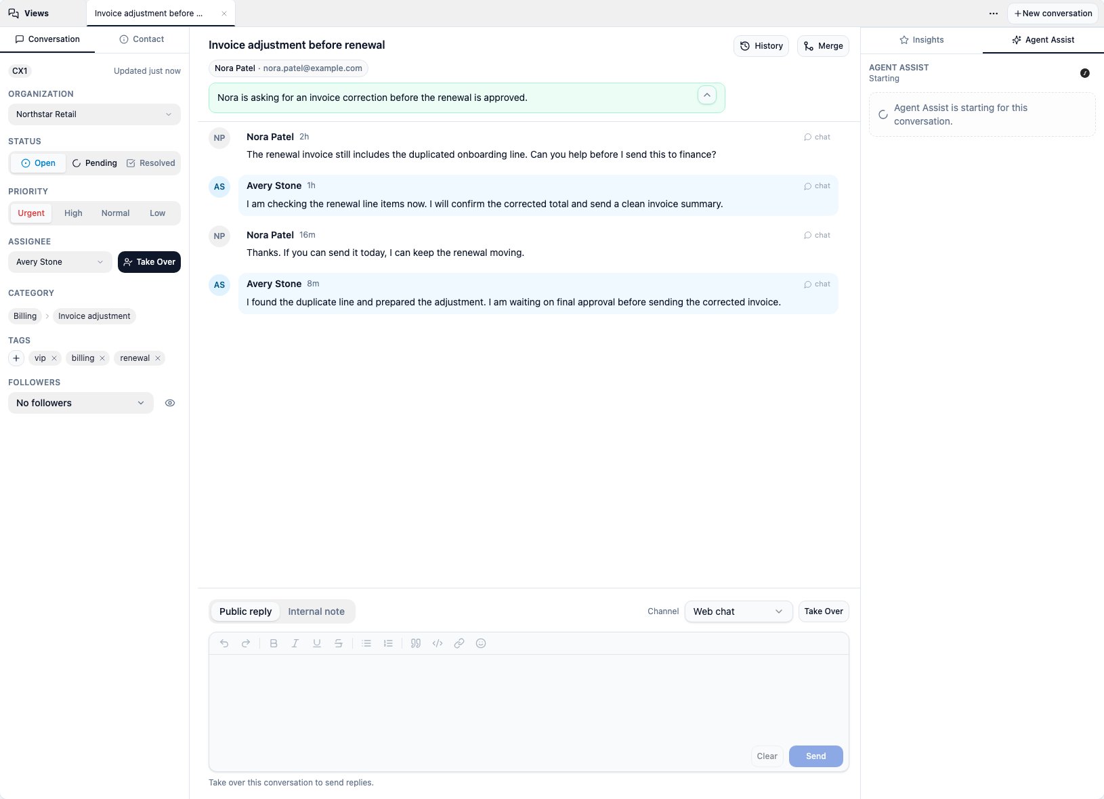Click the Billing category chip
1104x799 pixels.
pyautogui.click(x=25, y=316)
